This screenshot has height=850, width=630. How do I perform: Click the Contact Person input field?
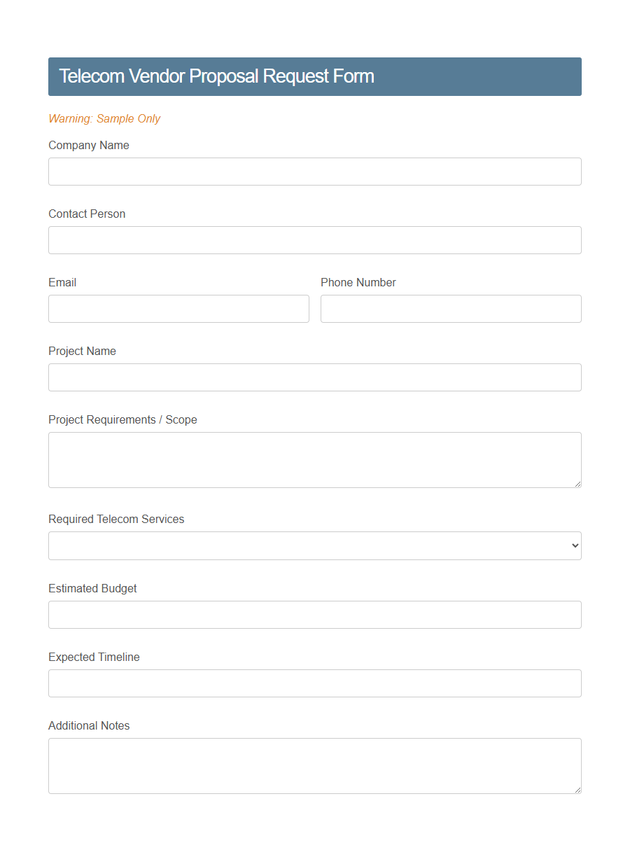coord(315,240)
